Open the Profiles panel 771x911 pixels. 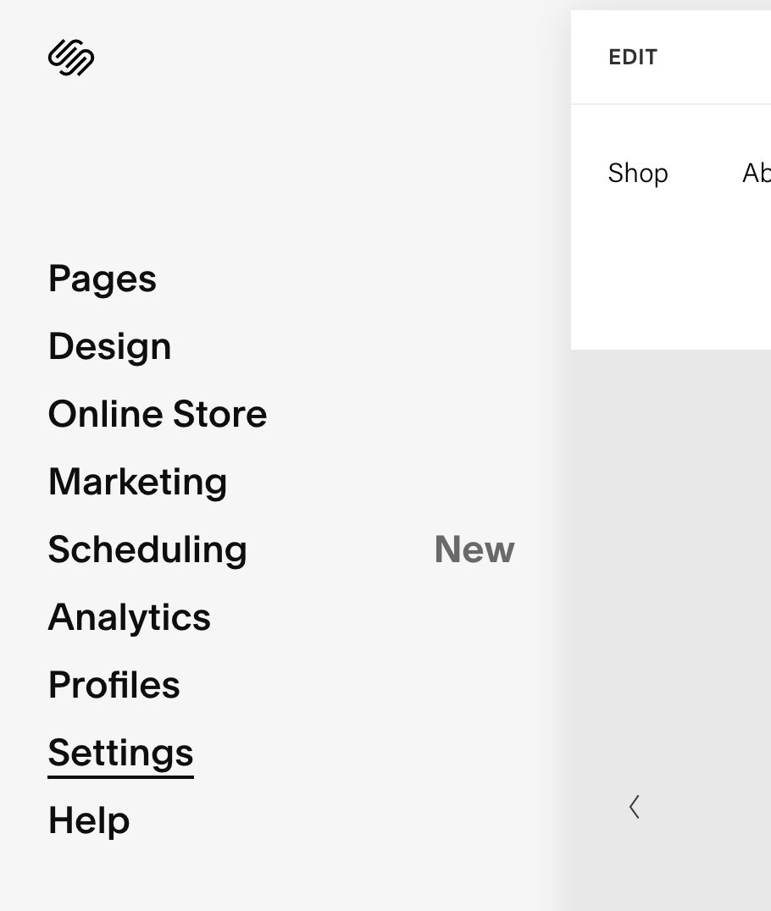point(114,684)
